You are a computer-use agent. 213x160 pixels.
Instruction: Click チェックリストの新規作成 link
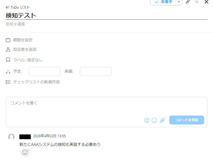coord(36,82)
